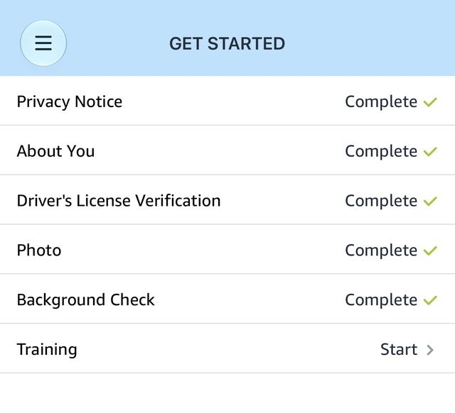Image resolution: width=455 pixels, height=413 pixels.
Task: Click the GET STARTED header title
Action: [x=227, y=44]
